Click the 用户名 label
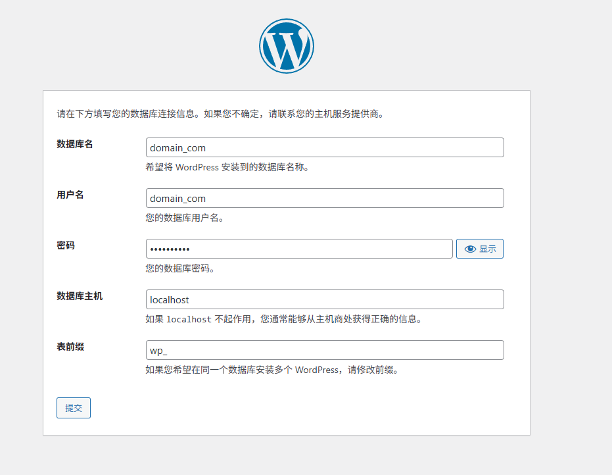 (x=70, y=195)
